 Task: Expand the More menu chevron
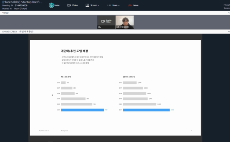coord(119,5)
